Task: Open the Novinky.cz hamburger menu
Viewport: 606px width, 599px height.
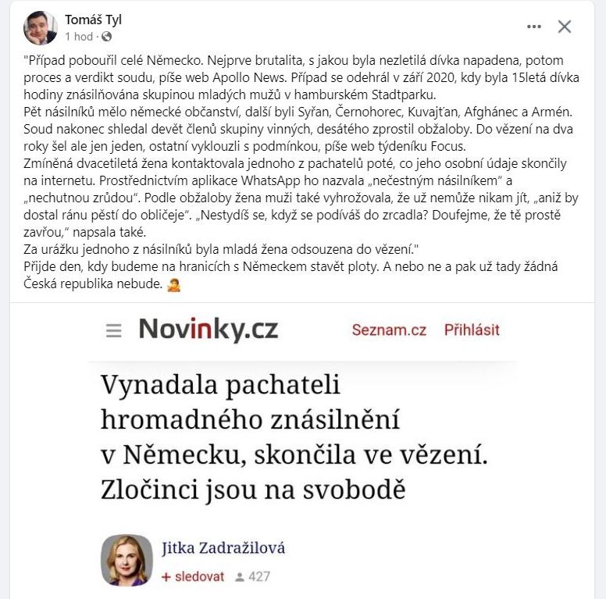Action: pyautogui.click(x=114, y=330)
